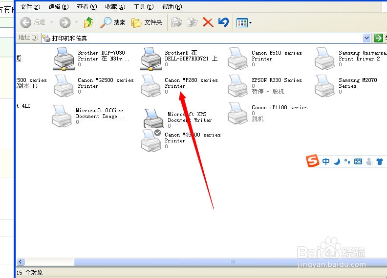387x278 pixels.
Task: Expand the address bar dropdown
Action: pyautogui.click(x=366, y=38)
